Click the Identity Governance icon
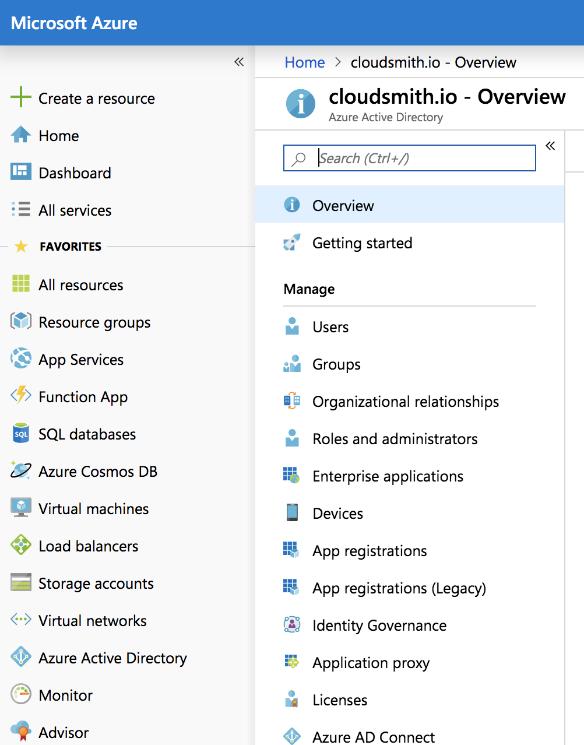Screen dimensions: 584x745 pos(292,624)
